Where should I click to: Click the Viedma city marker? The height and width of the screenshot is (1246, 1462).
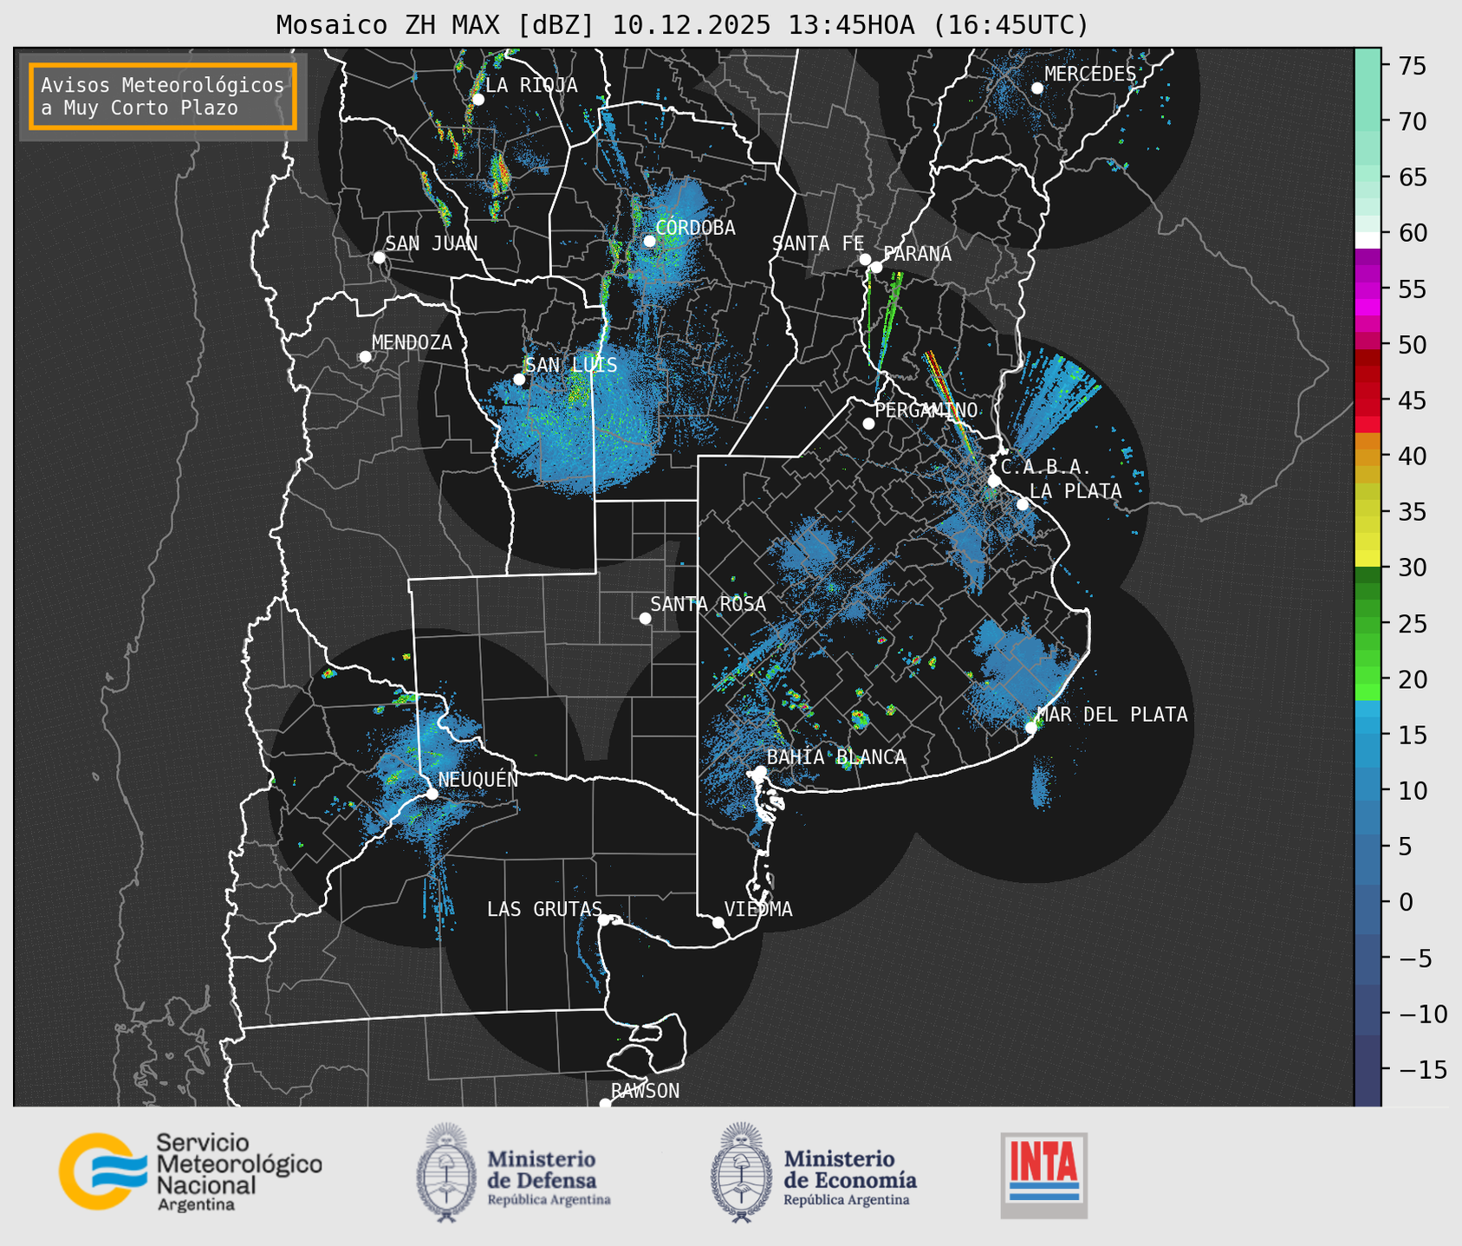tap(718, 922)
